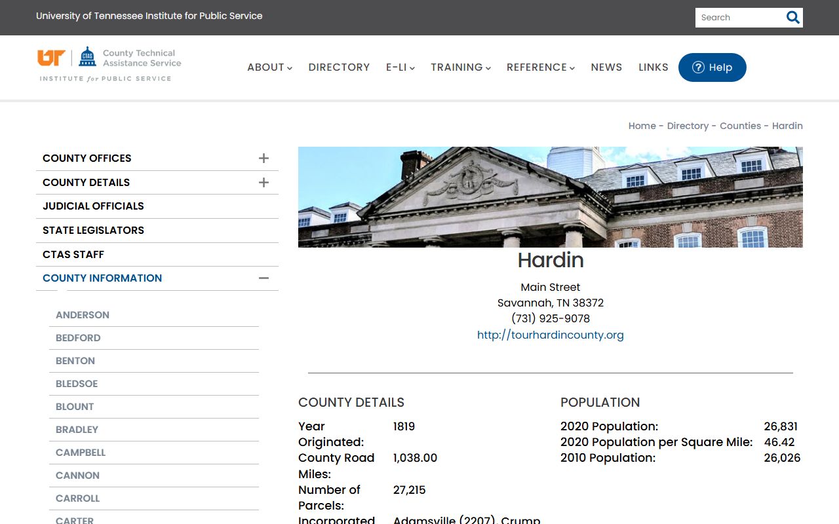This screenshot has width=839, height=524.
Task: Click the year originated value 1819
Action: tap(404, 426)
